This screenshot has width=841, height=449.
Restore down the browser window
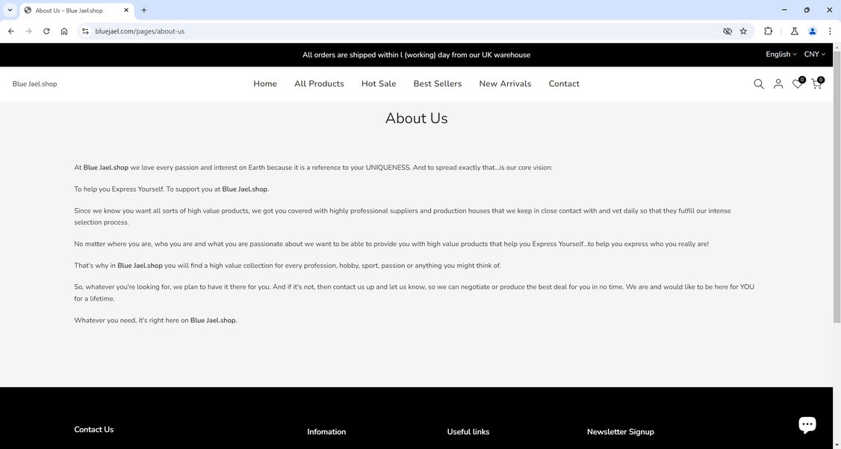pos(807,10)
